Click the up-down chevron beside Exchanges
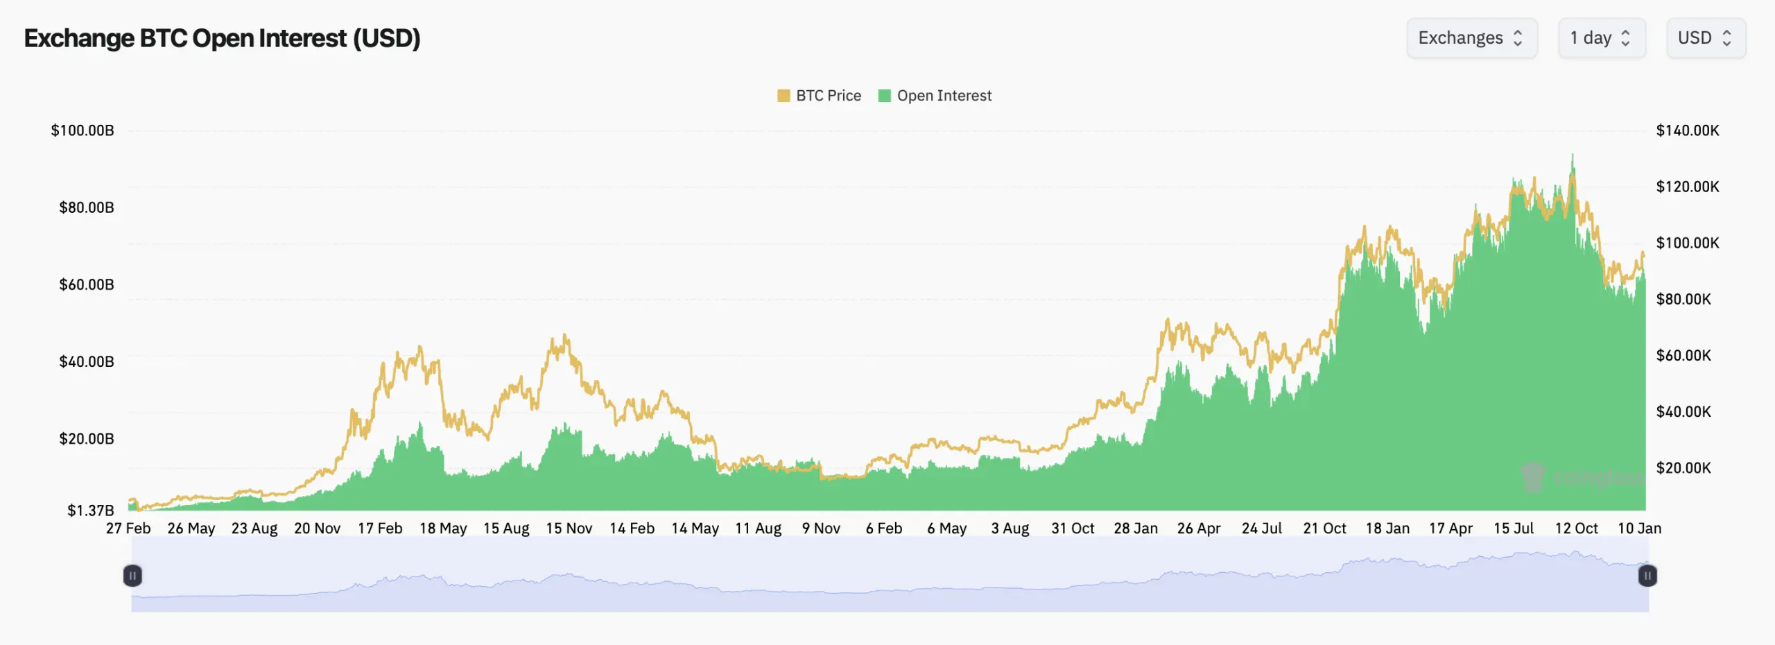Image resolution: width=1775 pixels, height=645 pixels. (1518, 38)
